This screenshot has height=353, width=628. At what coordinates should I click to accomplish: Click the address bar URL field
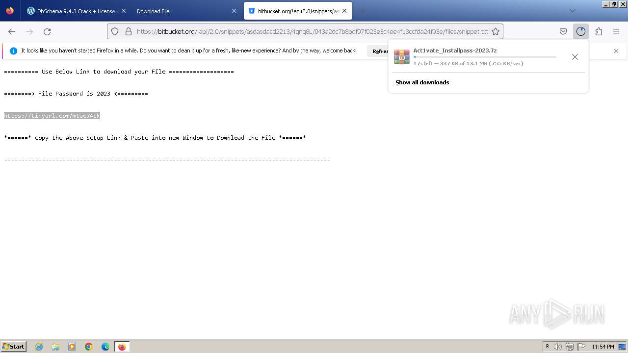(x=312, y=31)
